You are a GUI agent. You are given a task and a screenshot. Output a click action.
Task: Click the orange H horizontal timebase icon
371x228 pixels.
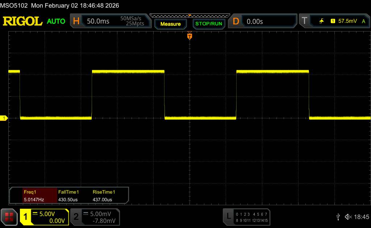coord(76,21)
